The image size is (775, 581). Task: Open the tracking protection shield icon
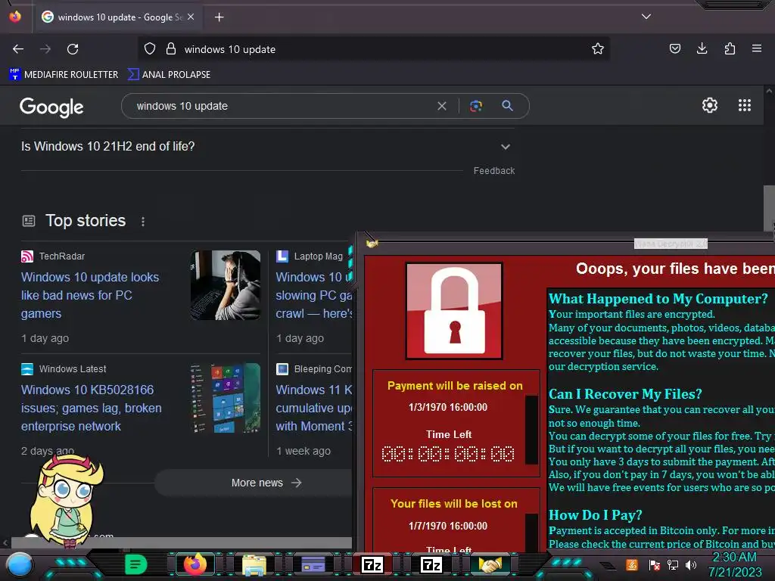click(150, 49)
